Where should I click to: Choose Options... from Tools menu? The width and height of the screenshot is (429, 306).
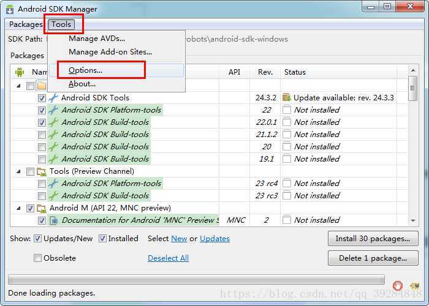pos(116,70)
